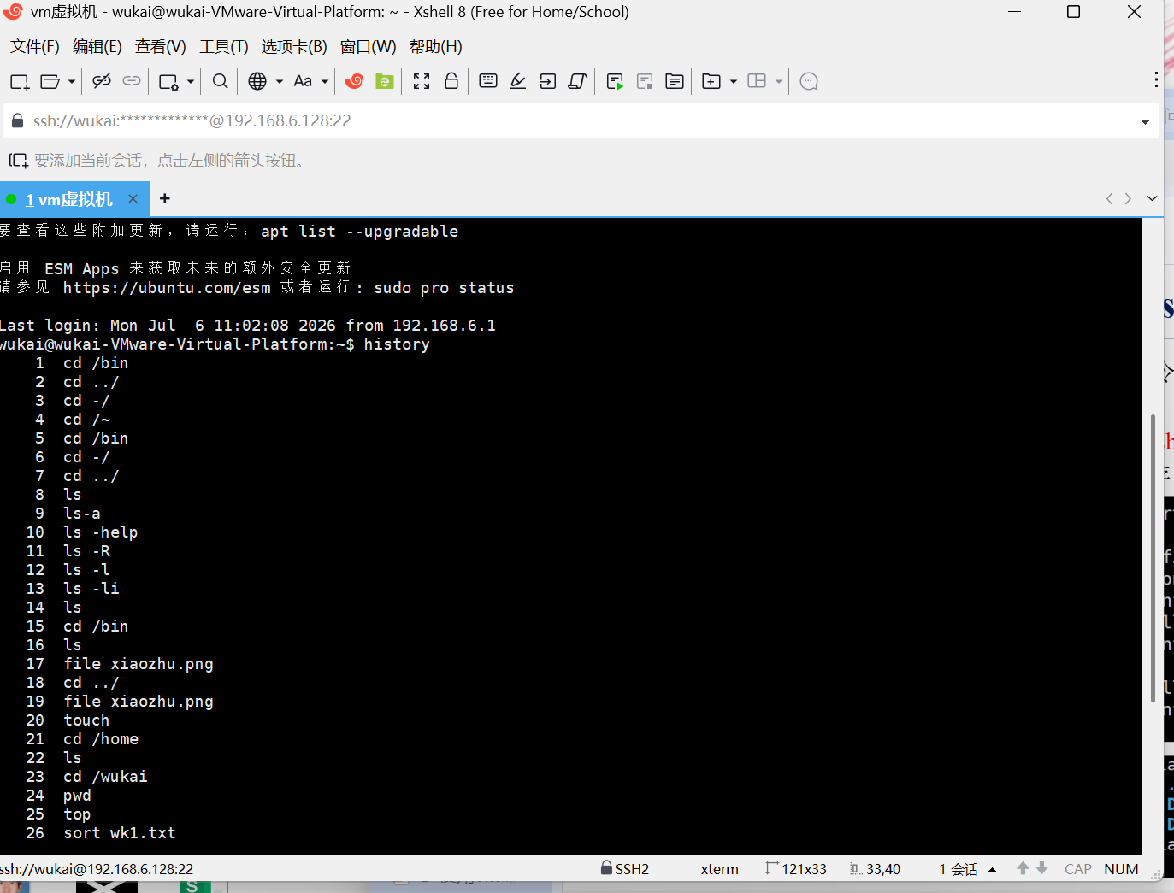The height and width of the screenshot is (893, 1174).
Task: Click the script scroll icon
Action: coord(577,81)
